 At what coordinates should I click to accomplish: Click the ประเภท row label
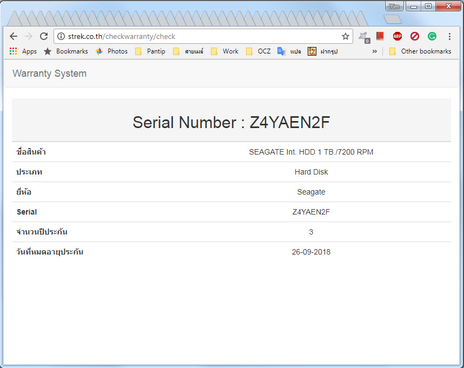click(29, 172)
